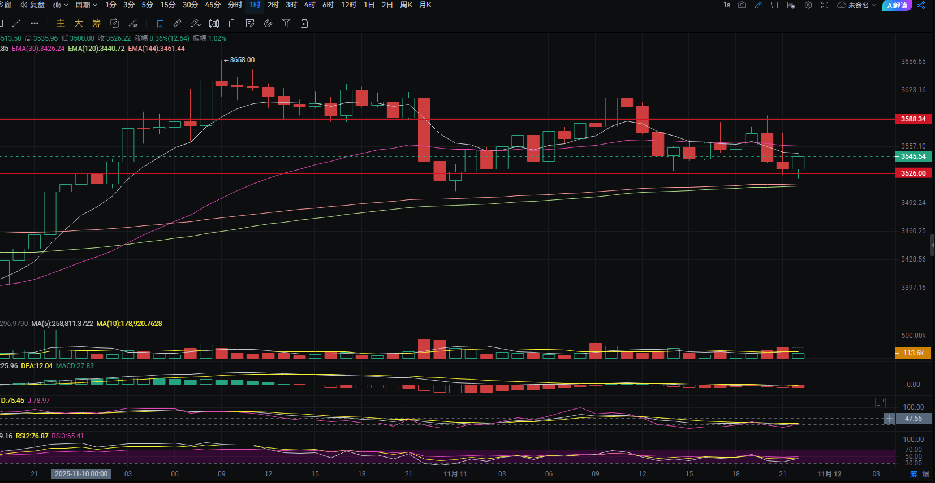
Task: Toggle the 爆 button at bottom right
Action: pyautogui.click(x=925, y=474)
